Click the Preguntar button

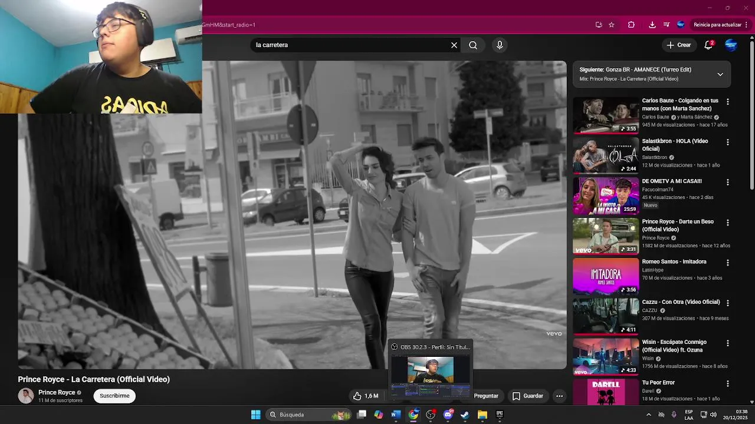[486, 396]
